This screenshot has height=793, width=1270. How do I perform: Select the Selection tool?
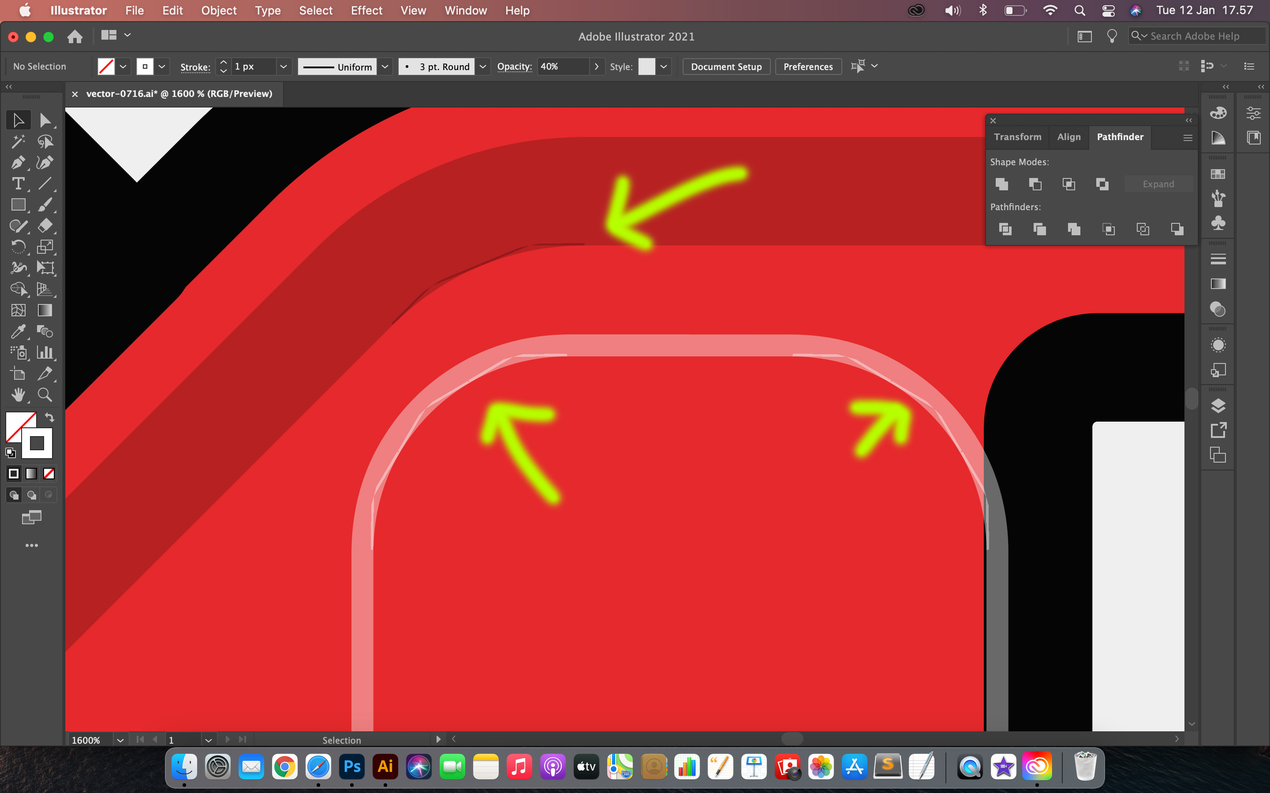pyautogui.click(x=16, y=120)
